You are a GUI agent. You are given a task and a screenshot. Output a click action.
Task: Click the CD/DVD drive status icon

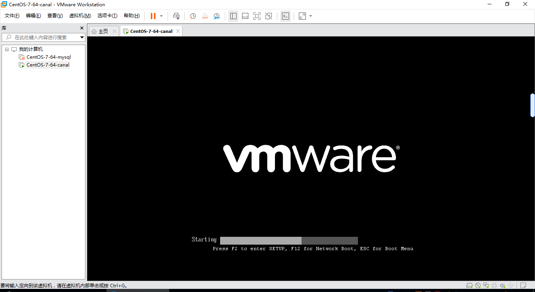478,285
